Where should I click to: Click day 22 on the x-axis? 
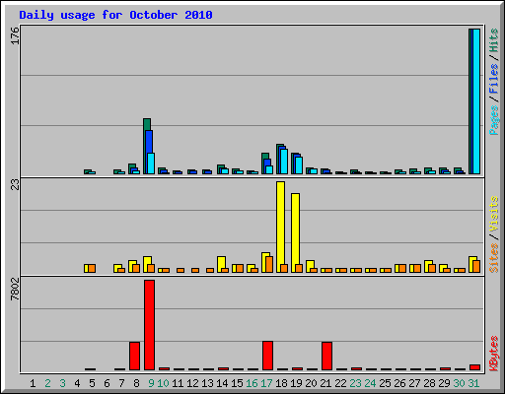pyautogui.click(x=340, y=383)
